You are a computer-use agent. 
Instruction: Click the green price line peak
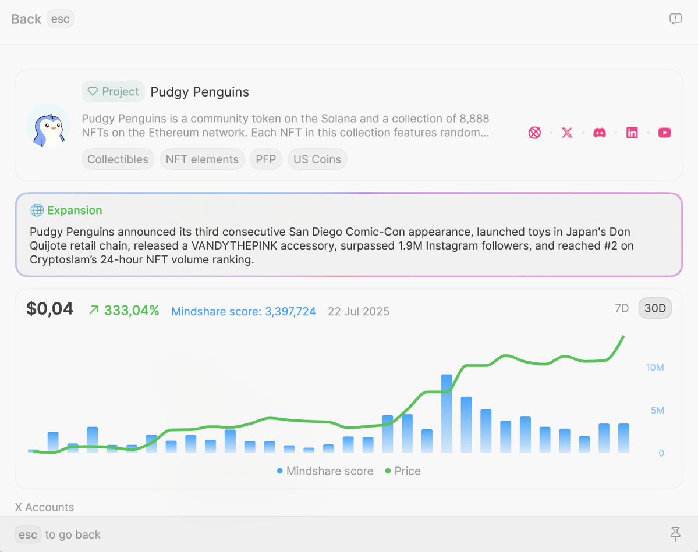click(623, 337)
